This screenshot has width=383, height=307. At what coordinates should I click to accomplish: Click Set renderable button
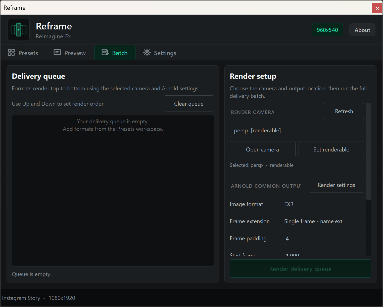[331, 149]
